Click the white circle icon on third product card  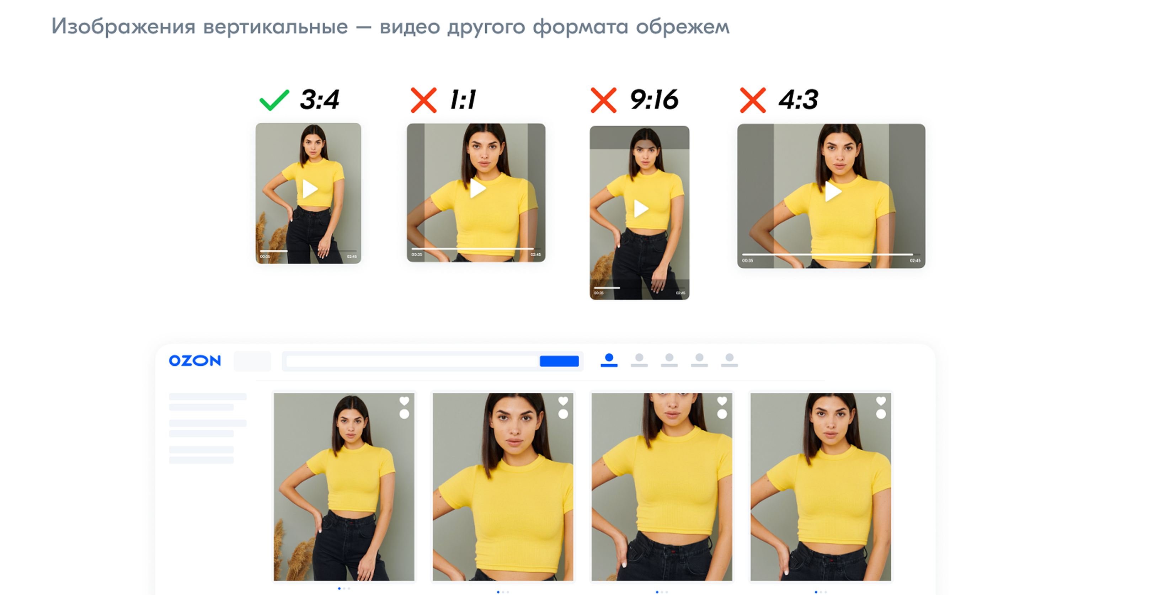tap(722, 414)
